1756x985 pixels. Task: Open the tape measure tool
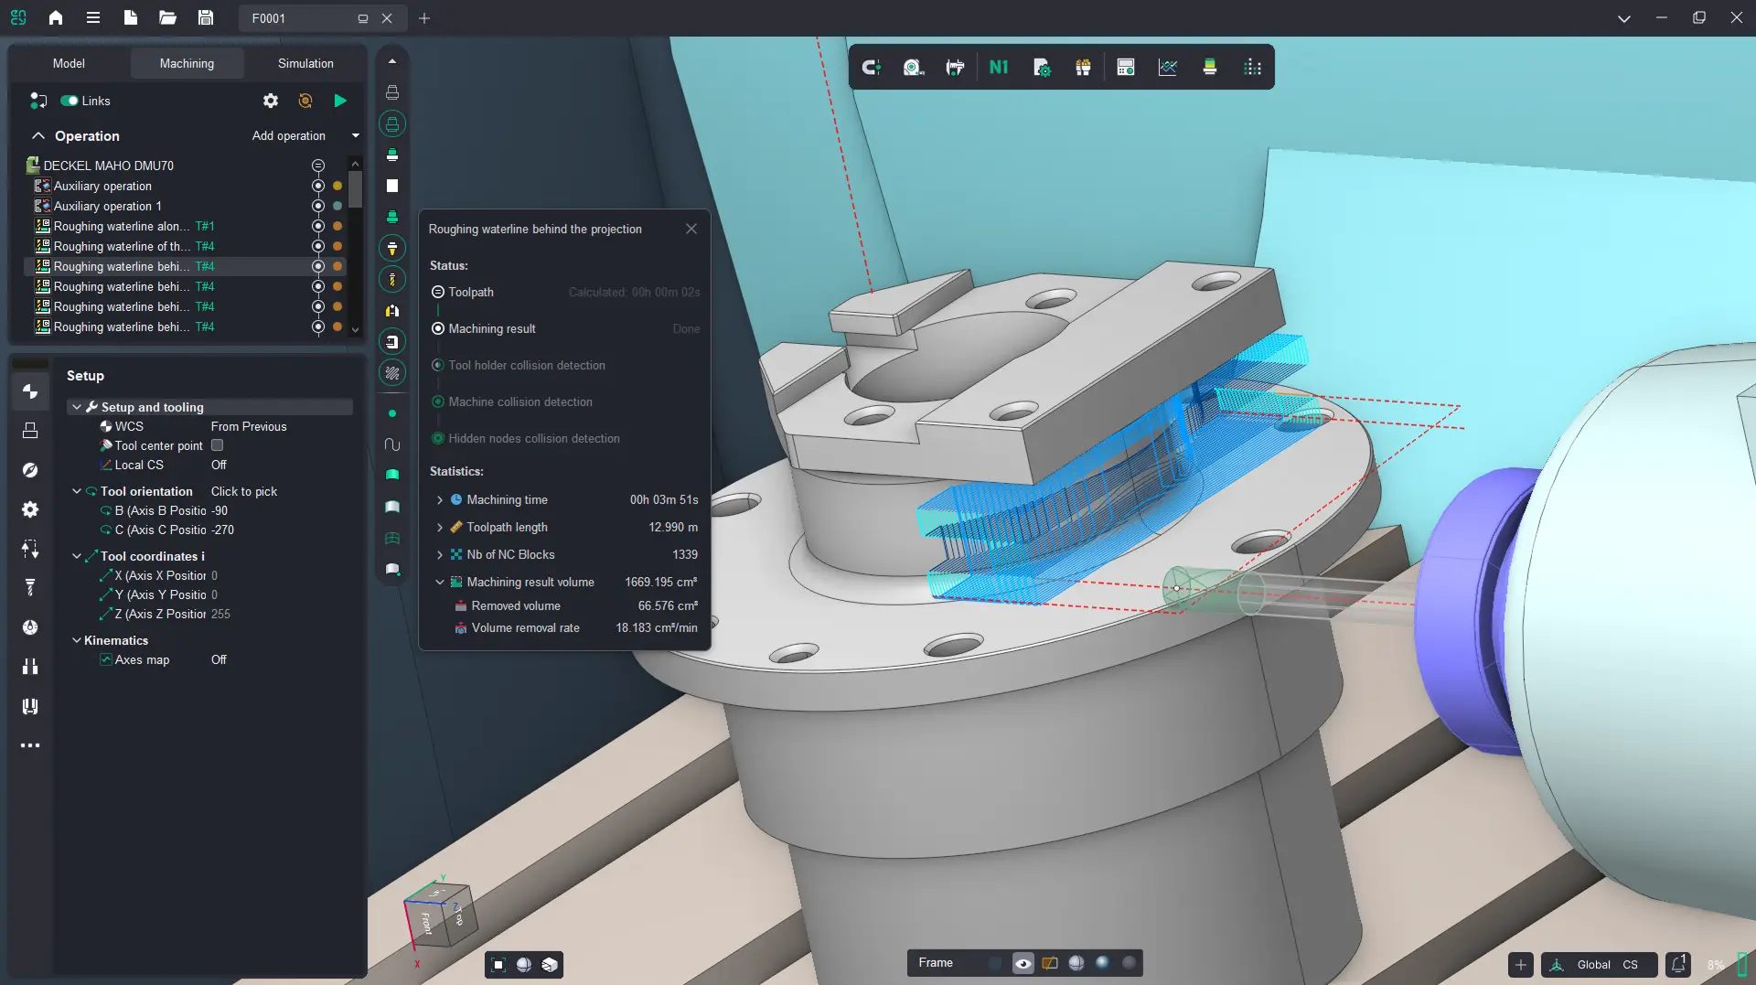913,67
